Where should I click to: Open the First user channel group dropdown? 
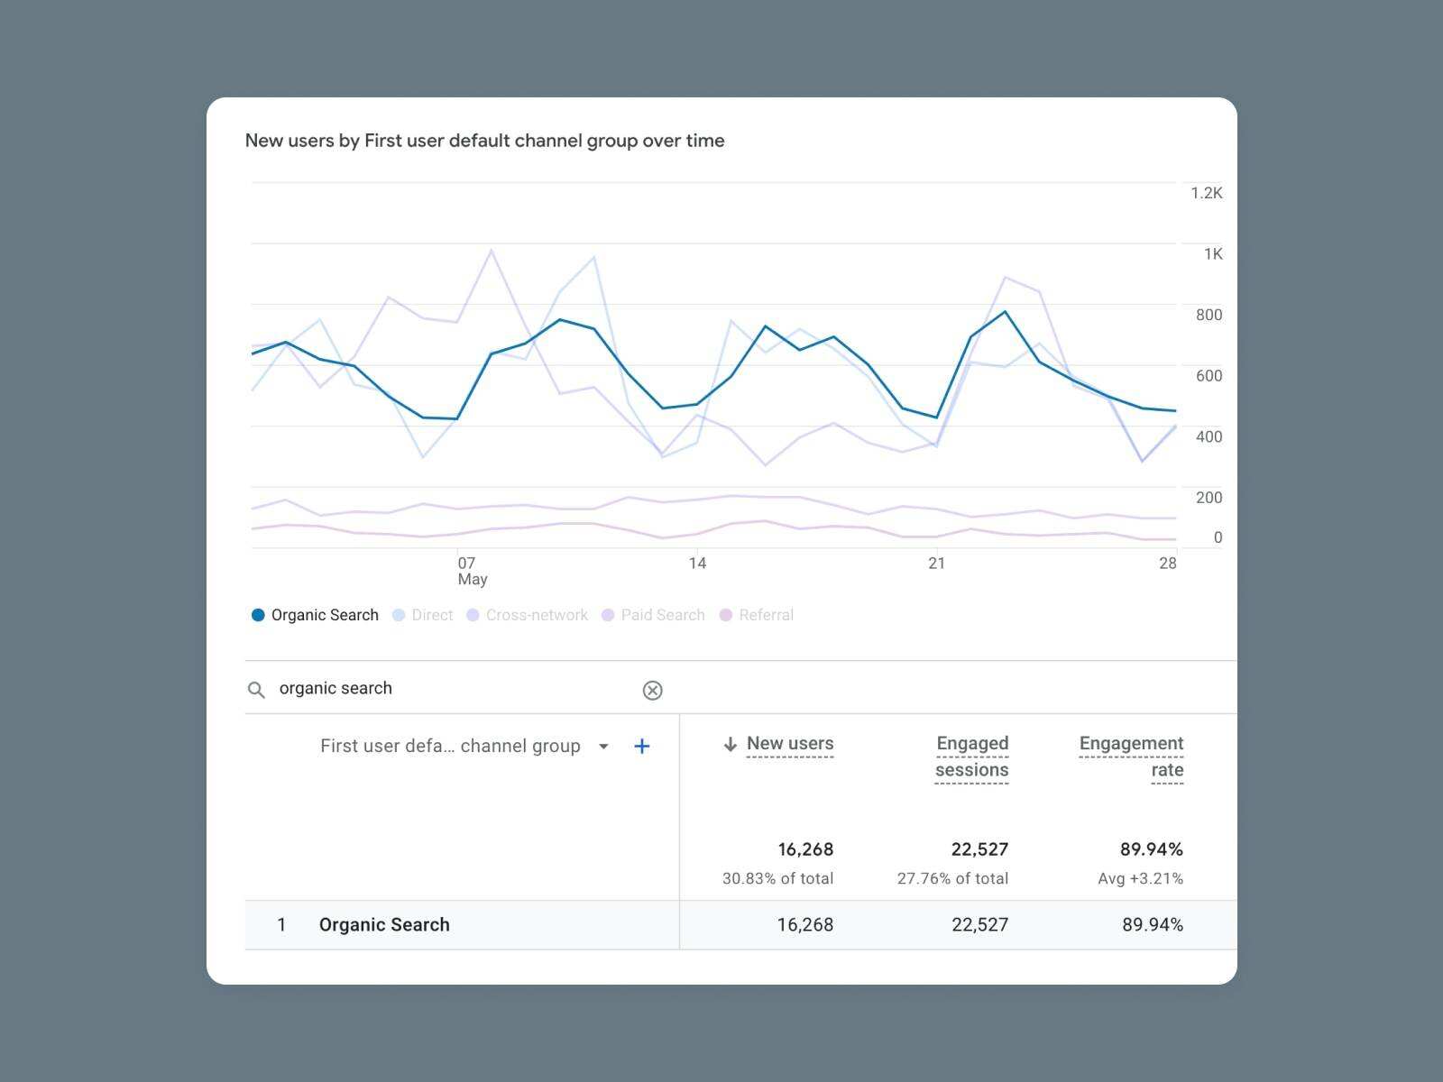tap(603, 747)
